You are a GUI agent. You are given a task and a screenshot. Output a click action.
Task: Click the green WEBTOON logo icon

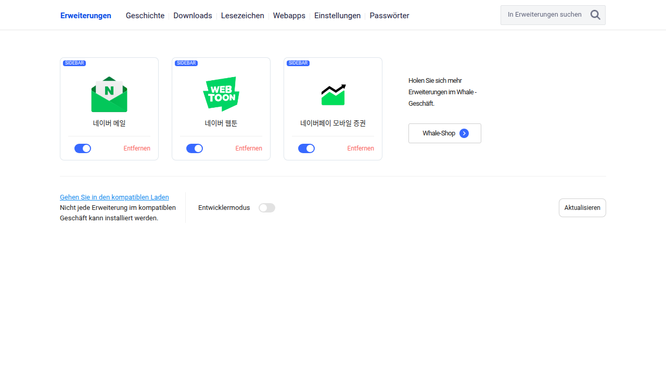coord(221,94)
